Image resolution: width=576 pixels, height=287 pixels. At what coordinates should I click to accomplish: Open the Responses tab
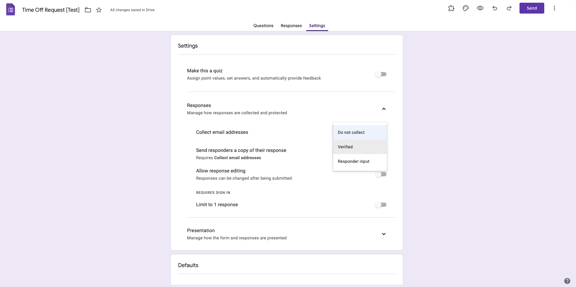pyautogui.click(x=291, y=26)
